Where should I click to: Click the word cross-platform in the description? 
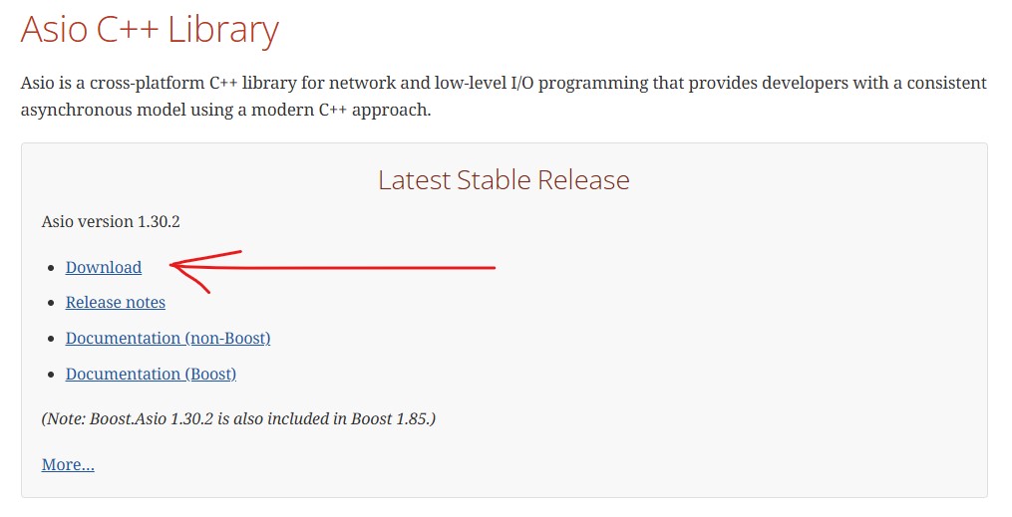coord(148,83)
